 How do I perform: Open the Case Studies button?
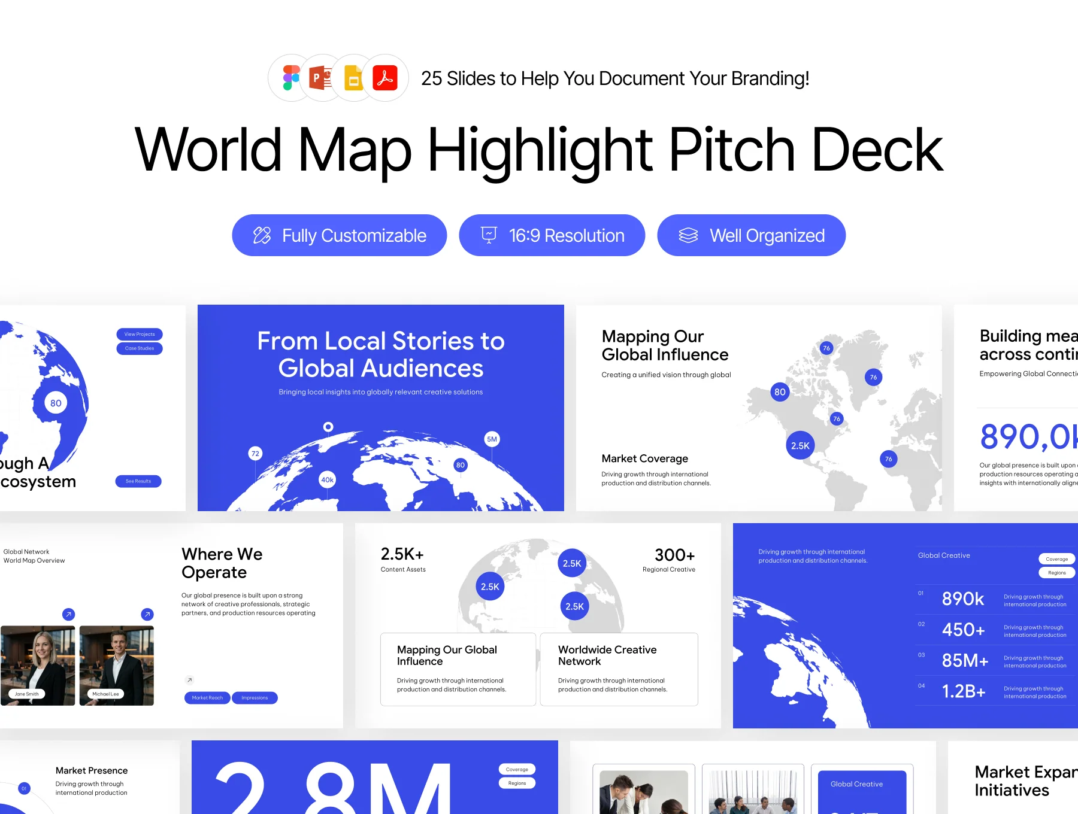[140, 348]
